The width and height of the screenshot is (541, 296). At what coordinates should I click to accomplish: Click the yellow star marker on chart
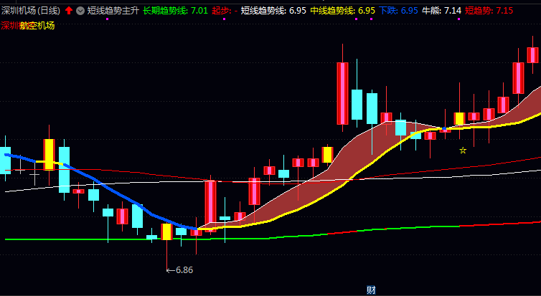pos(463,151)
